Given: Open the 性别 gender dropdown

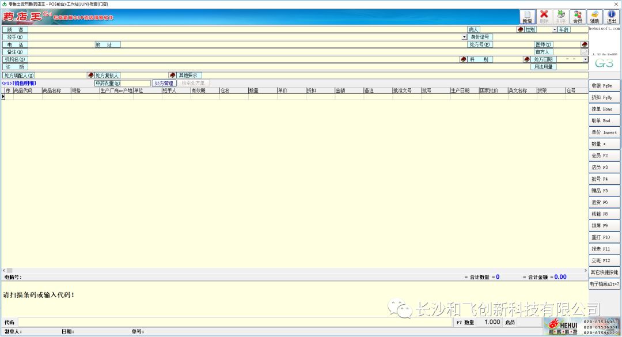Looking at the screenshot, I should [555, 30].
